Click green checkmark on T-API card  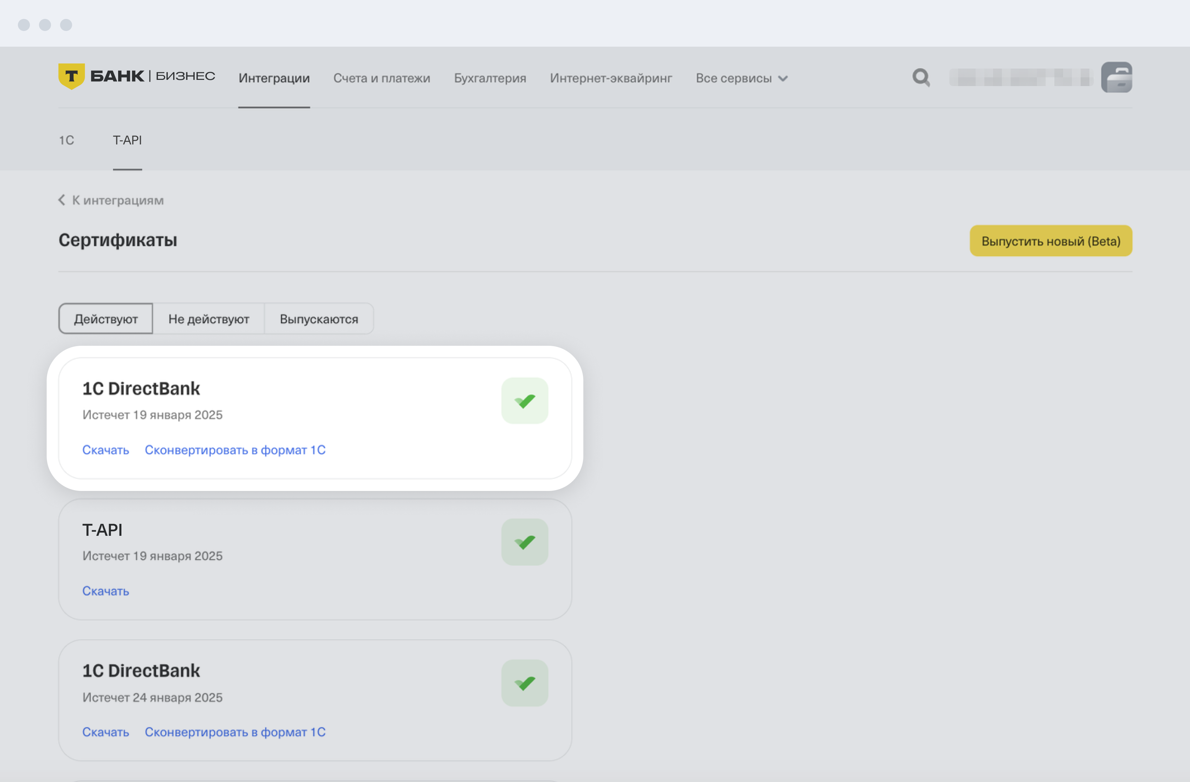pos(525,542)
